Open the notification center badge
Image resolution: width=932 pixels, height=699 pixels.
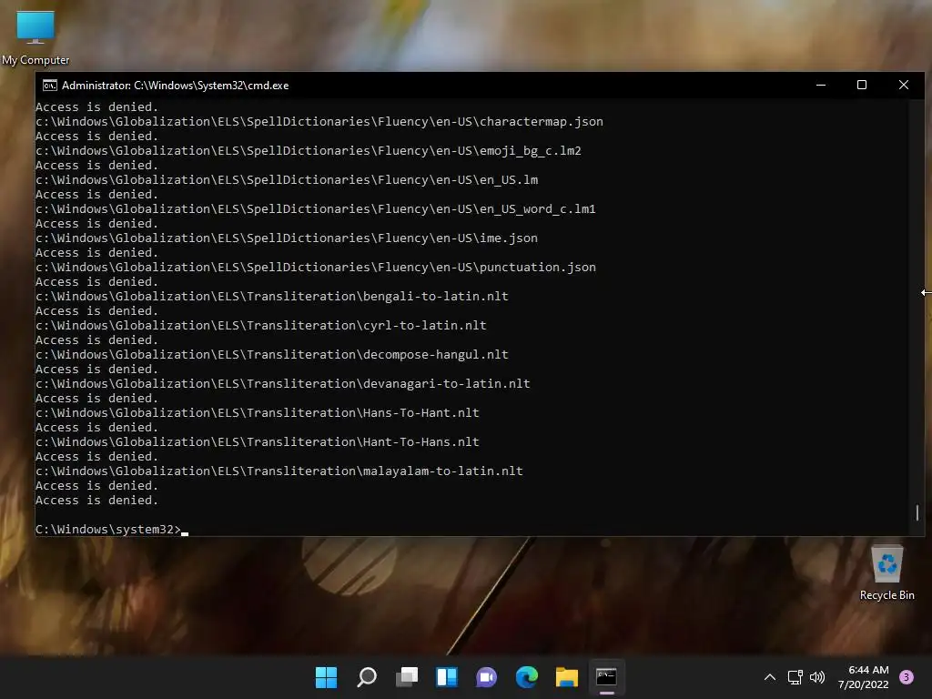(907, 676)
